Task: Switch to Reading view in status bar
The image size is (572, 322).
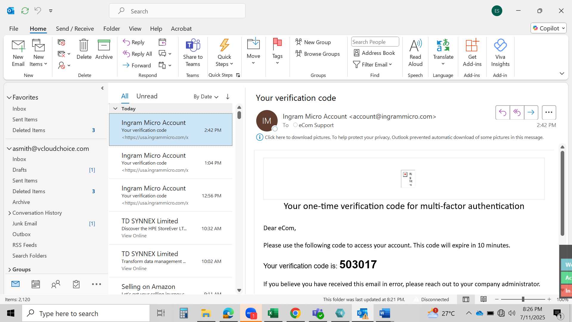Action: coord(484,299)
